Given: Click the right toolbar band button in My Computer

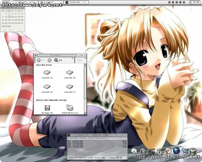Looking at the screenshot, I should [80, 60].
